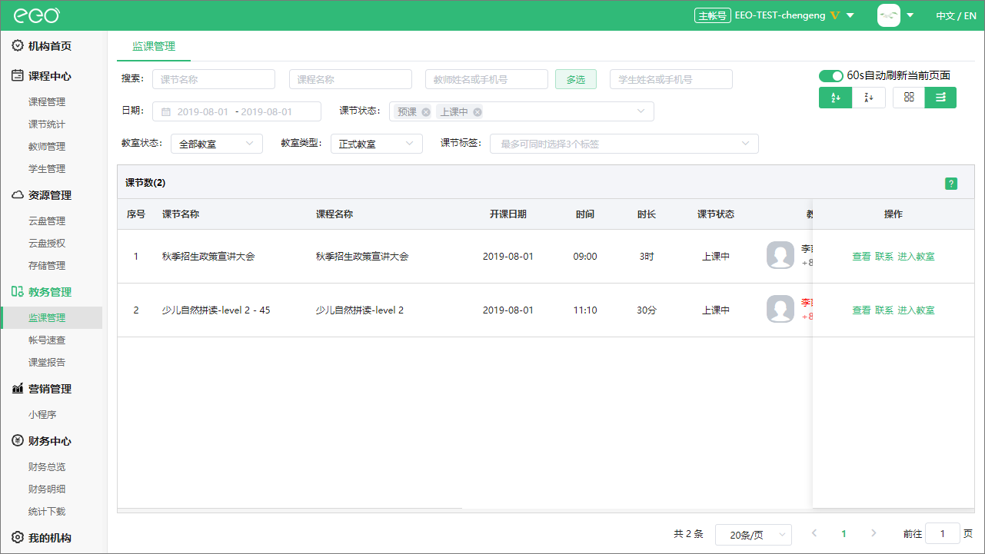
Task: Open the 课节标签 dropdown
Action: click(x=624, y=144)
